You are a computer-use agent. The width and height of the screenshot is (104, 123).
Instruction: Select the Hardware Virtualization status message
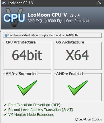[43, 35]
